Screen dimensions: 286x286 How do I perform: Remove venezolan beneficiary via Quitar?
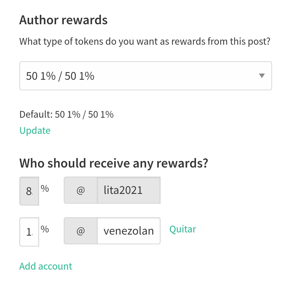(183, 229)
